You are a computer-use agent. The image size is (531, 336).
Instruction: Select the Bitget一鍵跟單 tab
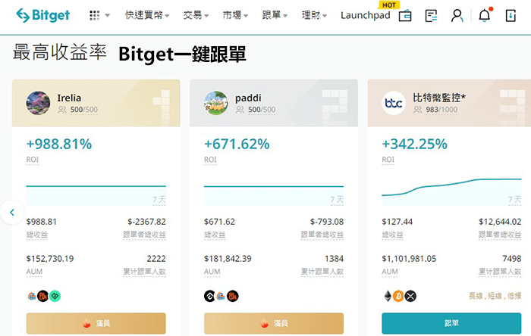[182, 54]
